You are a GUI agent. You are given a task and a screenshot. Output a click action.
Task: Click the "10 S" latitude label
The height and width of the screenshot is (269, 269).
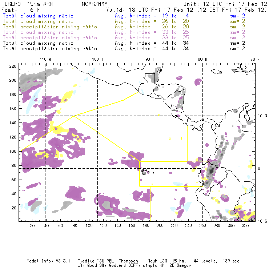coord(262,221)
